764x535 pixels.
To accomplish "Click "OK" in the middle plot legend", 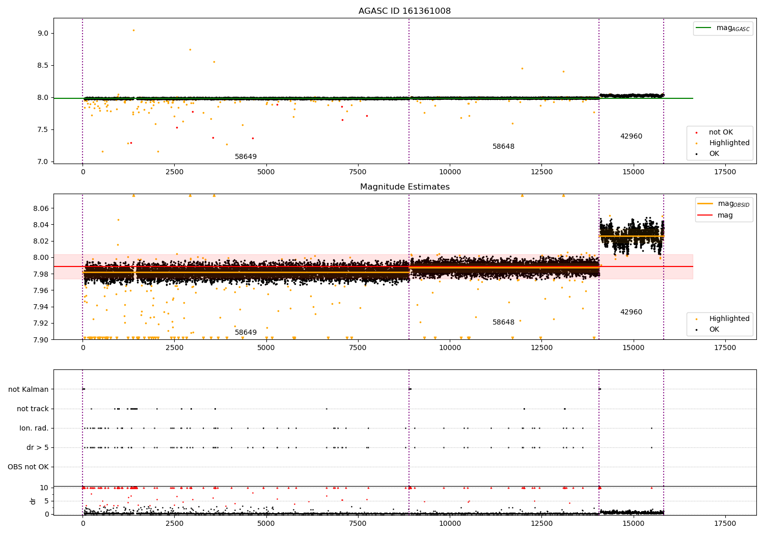I will coord(714,330).
